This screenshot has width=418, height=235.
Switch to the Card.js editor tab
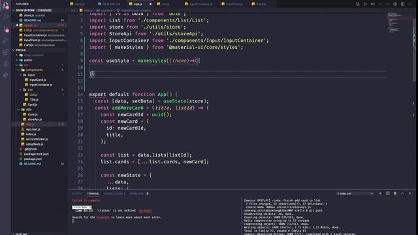[x=259, y=4]
